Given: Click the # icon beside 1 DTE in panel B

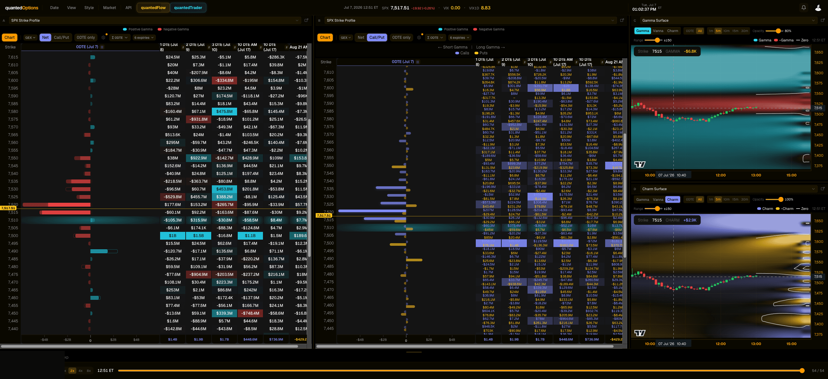Looking at the screenshot, I should 499,62.
